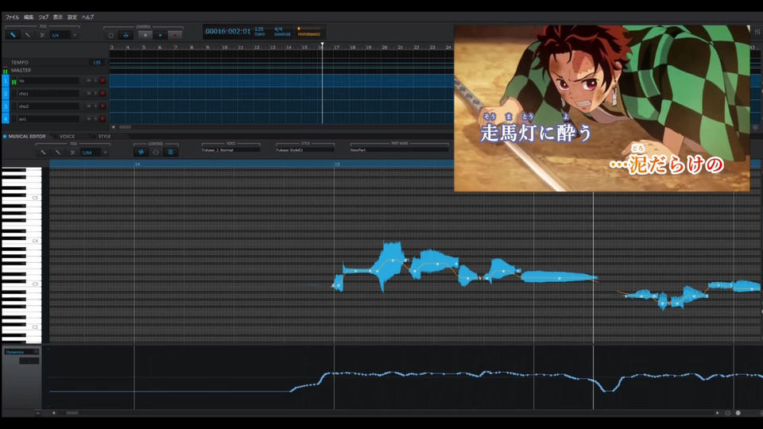Screen dimensions: 763x429
Task: Solo the cho2 track
Action: pos(95,106)
